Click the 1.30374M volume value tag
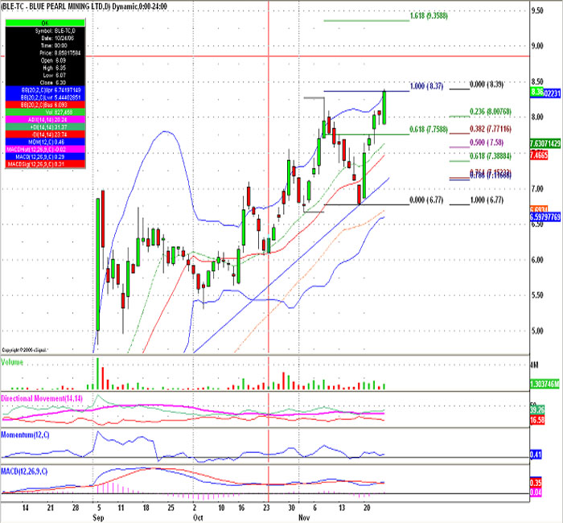 [545, 385]
